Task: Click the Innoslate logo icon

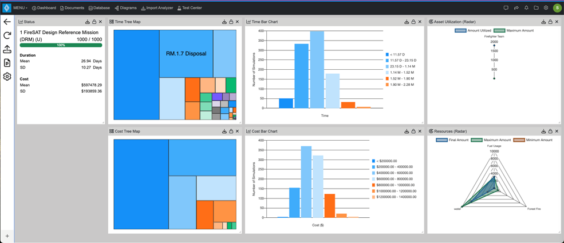Action: 7,7
